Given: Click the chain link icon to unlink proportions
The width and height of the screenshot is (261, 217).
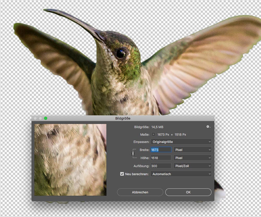Looking at the screenshot, I should 133,154.
